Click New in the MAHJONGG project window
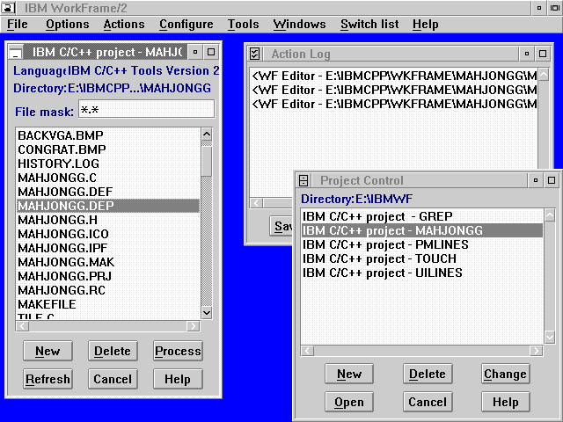This screenshot has width=563, height=422. pyautogui.click(x=48, y=351)
